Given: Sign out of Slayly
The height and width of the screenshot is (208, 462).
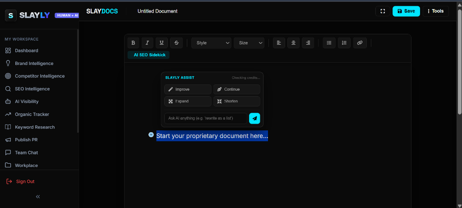Looking at the screenshot, I should click(21, 181).
